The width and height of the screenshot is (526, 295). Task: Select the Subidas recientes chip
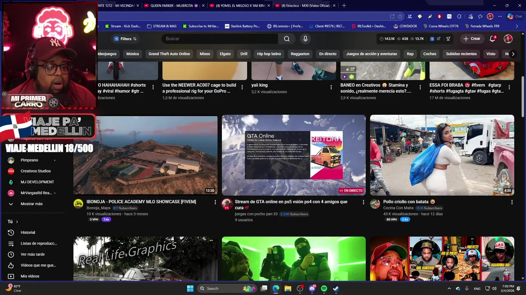tap(461, 54)
